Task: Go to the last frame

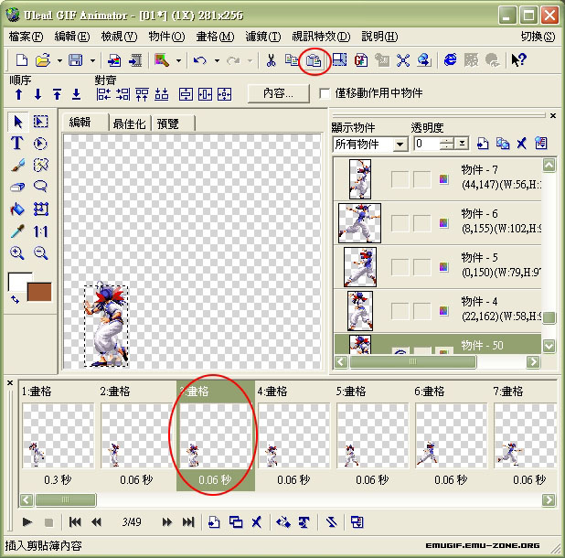Action: tap(188, 521)
